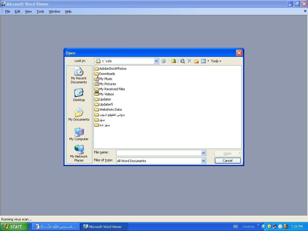Screen dimensions: 308x231
Task: Expand the Look in folder dropdown
Action: tap(156, 61)
